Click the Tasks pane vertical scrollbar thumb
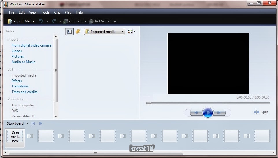The height and width of the screenshot is (158, 278). coord(56,71)
